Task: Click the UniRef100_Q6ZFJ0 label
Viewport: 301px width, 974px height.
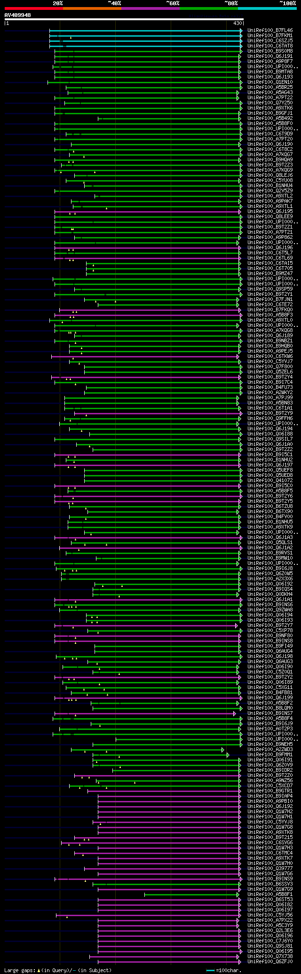Action: pyautogui.click(x=270, y=962)
